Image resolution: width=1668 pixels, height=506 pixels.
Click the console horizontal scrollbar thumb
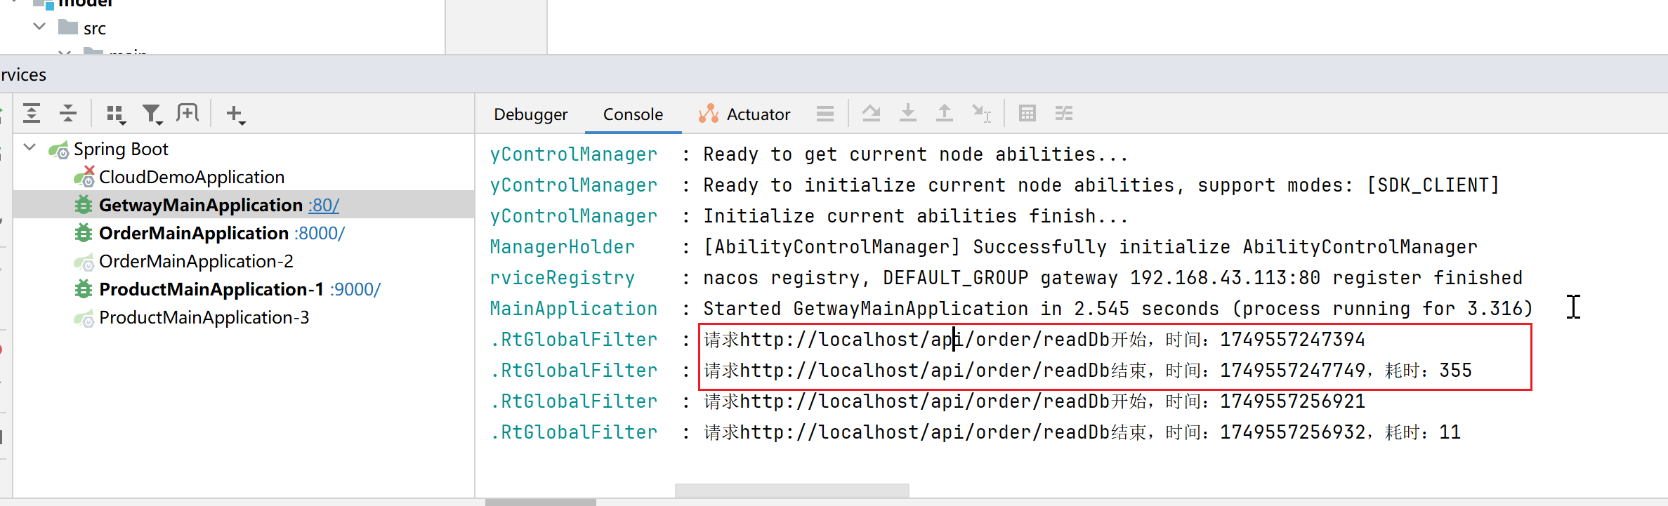click(792, 490)
